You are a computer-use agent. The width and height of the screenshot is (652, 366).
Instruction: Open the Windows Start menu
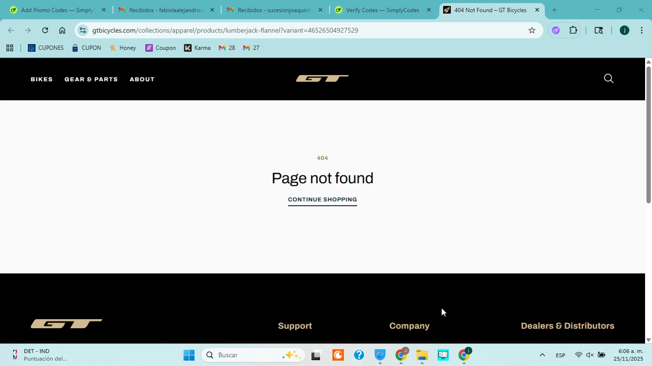[189, 355]
